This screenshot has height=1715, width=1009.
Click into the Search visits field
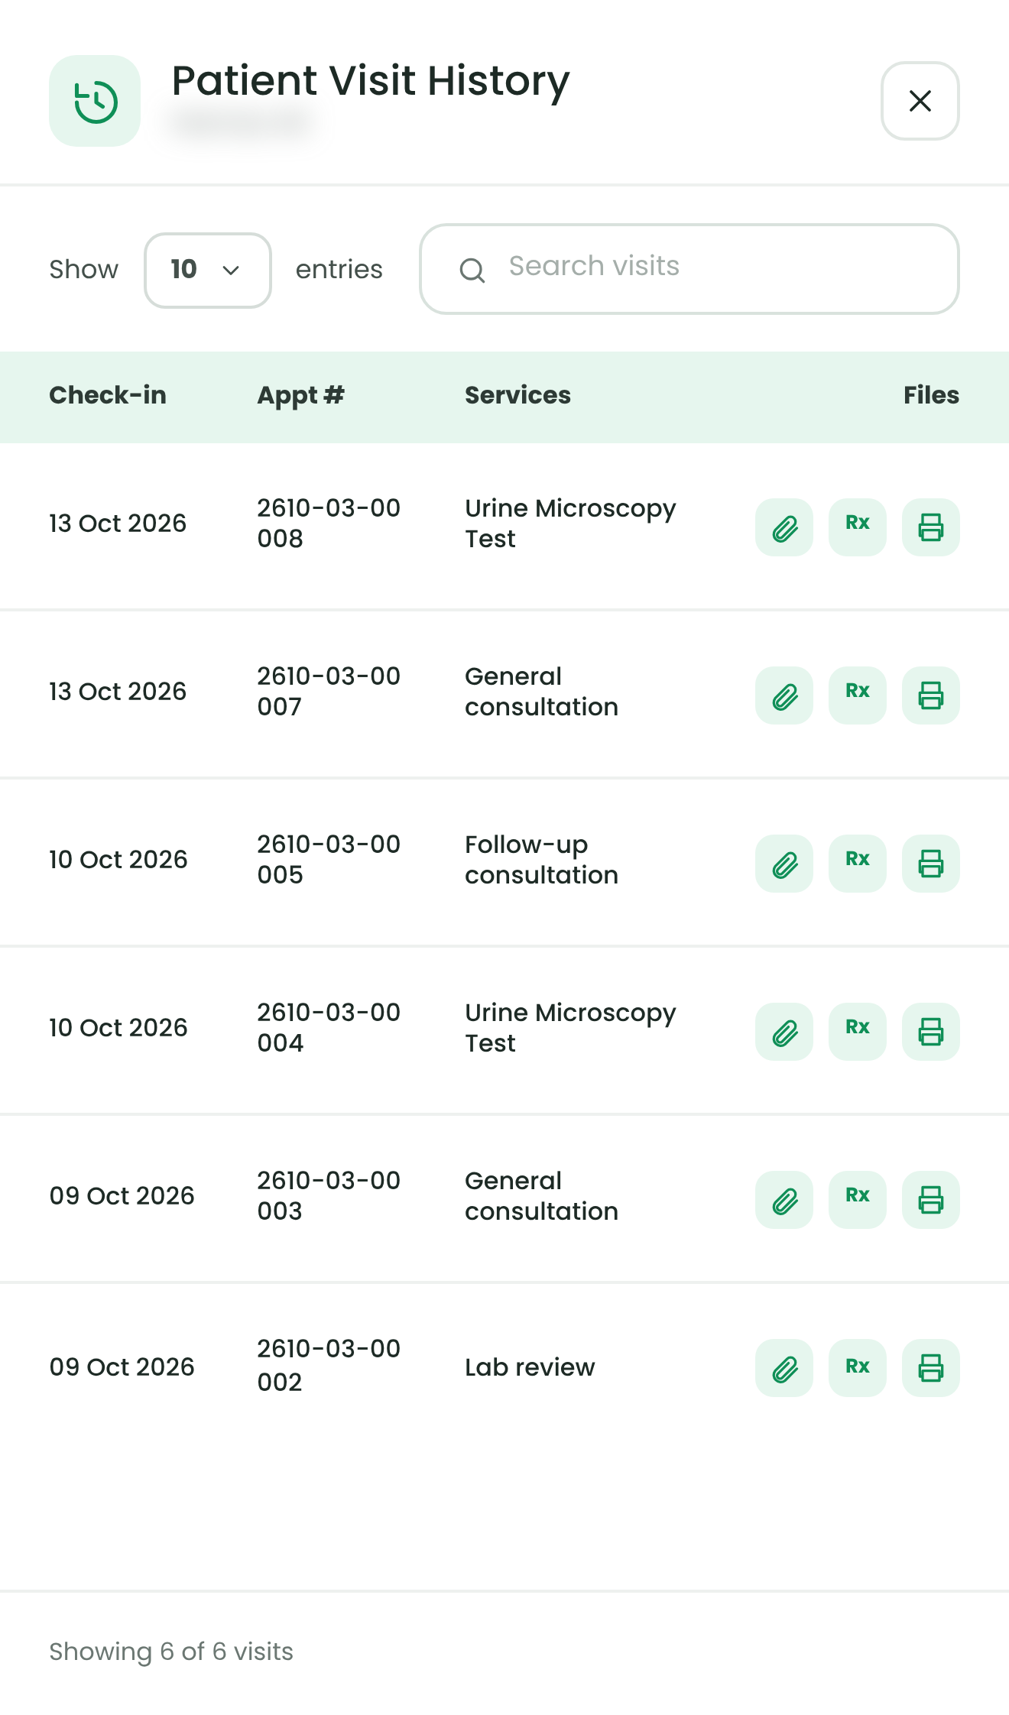(689, 269)
